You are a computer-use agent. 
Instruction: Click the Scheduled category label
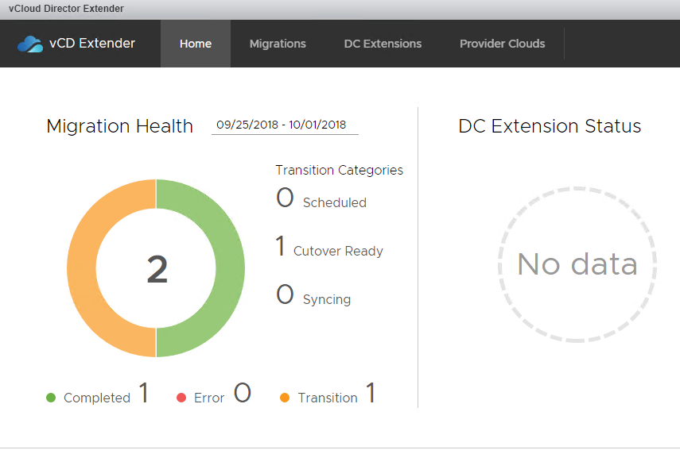pos(334,202)
